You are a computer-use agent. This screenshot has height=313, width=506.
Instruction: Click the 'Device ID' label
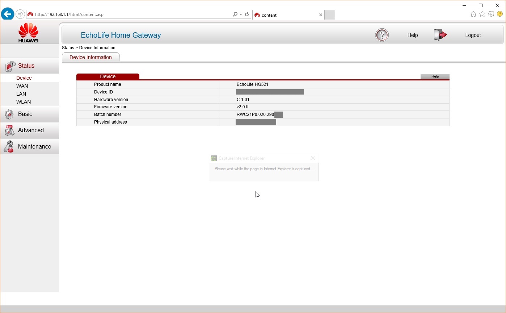pyautogui.click(x=104, y=92)
